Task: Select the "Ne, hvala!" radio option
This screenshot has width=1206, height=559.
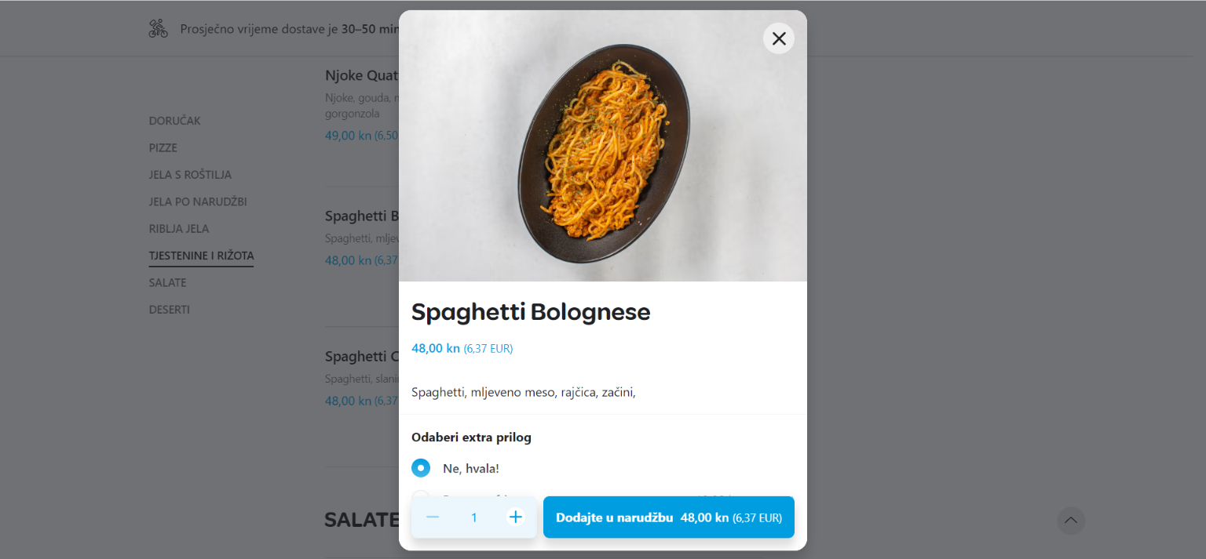Action: [421, 468]
